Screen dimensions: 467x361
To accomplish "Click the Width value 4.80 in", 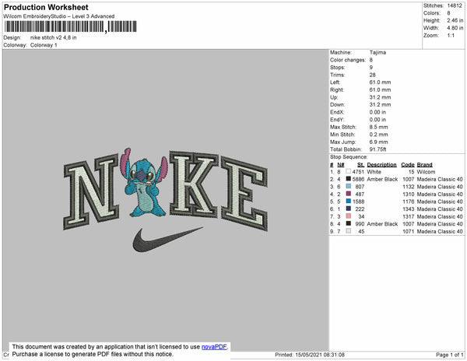I will (x=455, y=28).
